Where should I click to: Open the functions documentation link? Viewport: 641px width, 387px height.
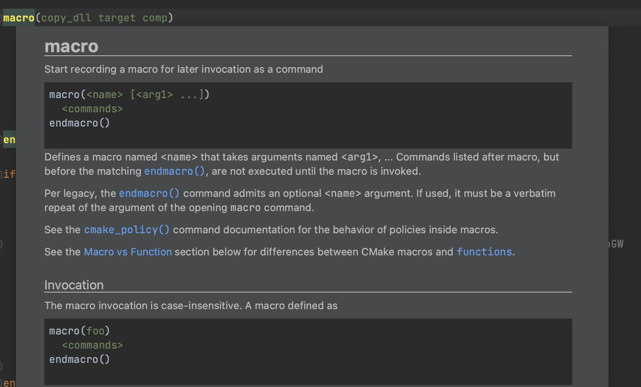[x=484, y=252]
